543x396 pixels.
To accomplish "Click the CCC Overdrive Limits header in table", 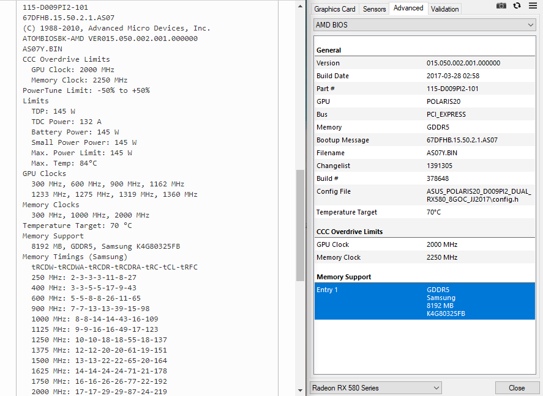I will click(350, 232).
